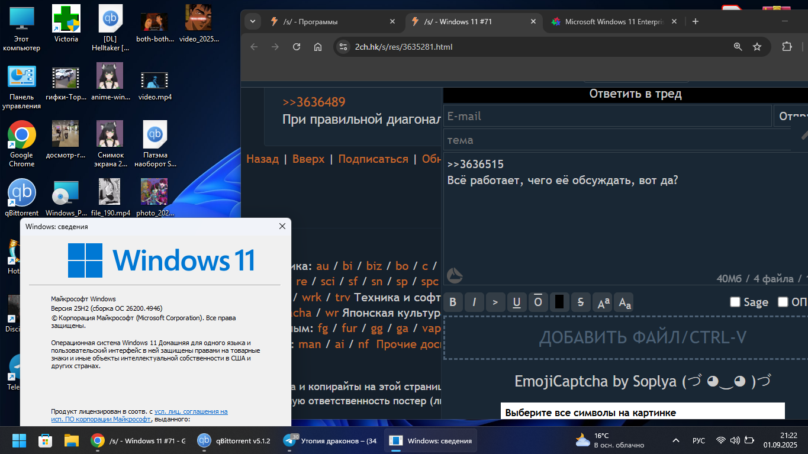
Task: Strike through text with the S icon
Action: point(581,302)
